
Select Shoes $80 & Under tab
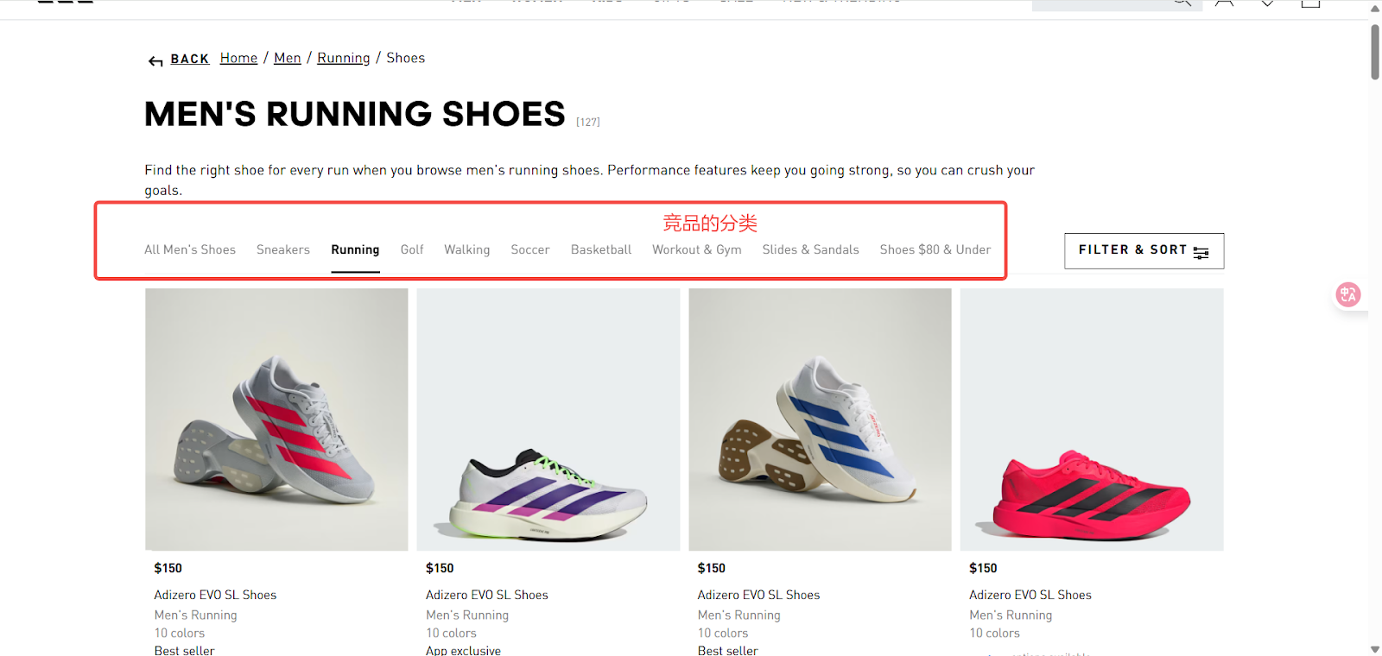pyautogui.click(x=935, y=249)
